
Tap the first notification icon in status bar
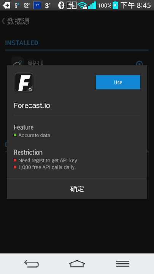(x=6, y=5)
